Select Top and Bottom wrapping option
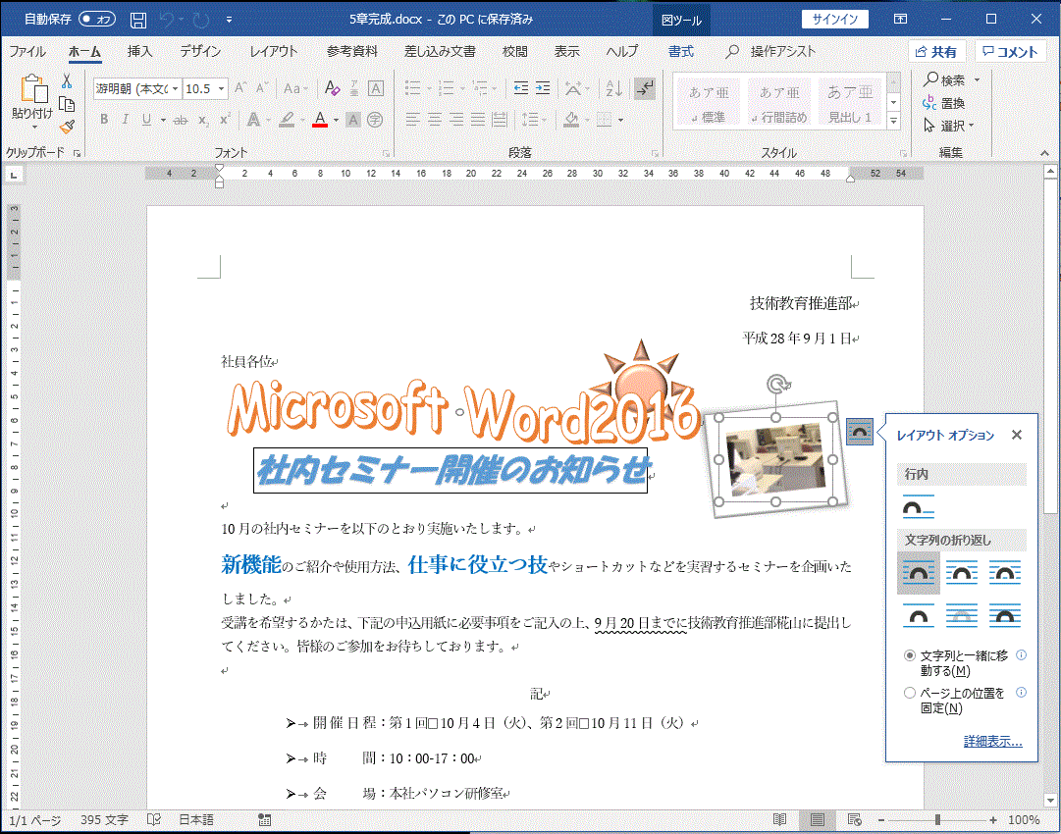 (x=919, y=615)
